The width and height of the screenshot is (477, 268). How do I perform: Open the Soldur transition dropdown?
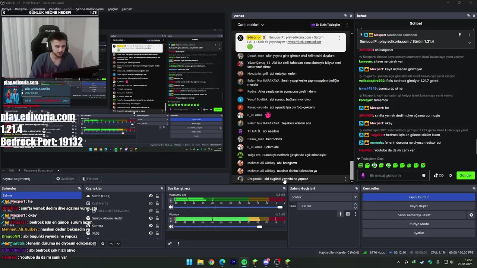[x=323, y=197]
